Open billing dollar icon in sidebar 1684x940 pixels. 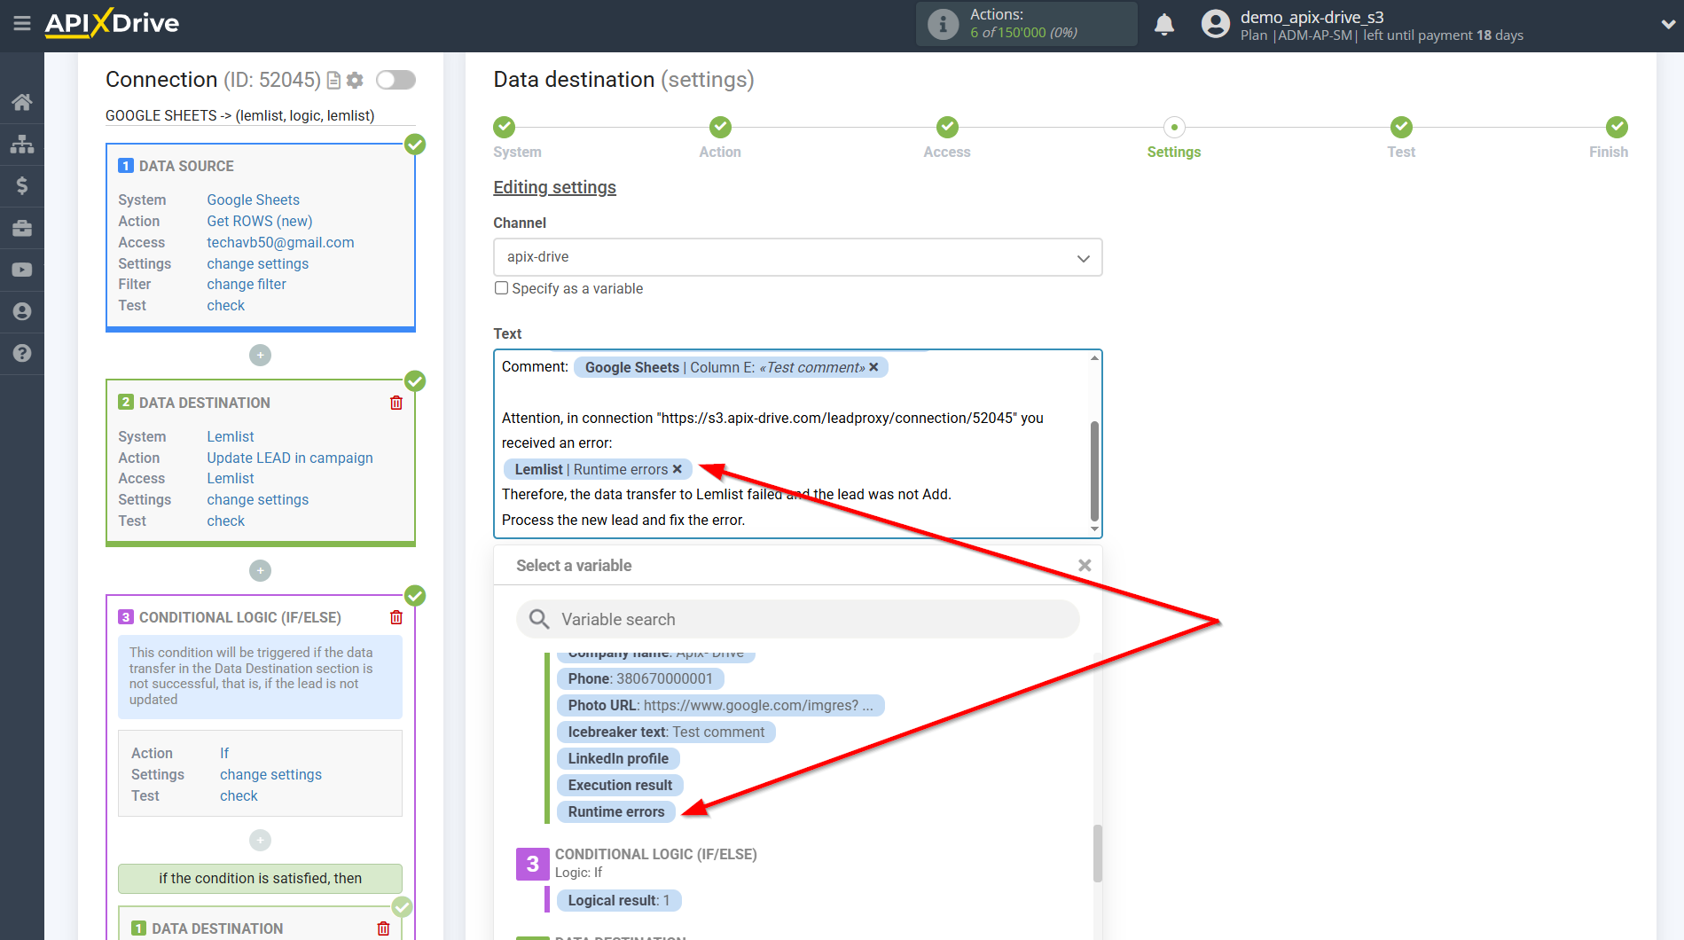pyautogui.click(x=22, y=185)
